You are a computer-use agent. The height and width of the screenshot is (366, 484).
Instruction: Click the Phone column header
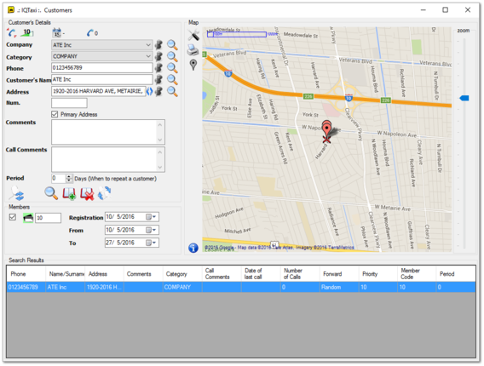tap(26, 274)
